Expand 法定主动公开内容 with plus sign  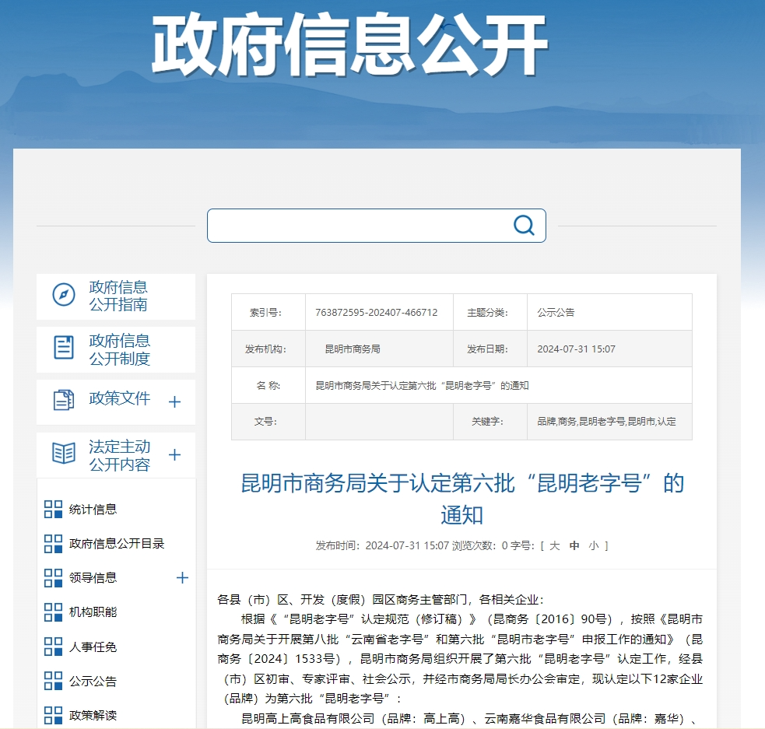(x=174, y=455)
